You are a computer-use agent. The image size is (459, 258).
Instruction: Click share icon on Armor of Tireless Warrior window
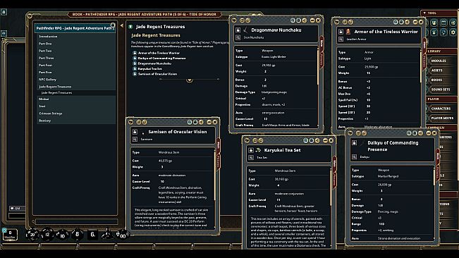pos(408,22)
